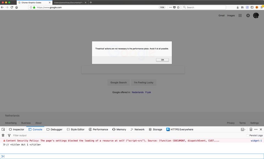264x159 pixels.
Task: Save page to Pocket
Action: click(174, 7)
